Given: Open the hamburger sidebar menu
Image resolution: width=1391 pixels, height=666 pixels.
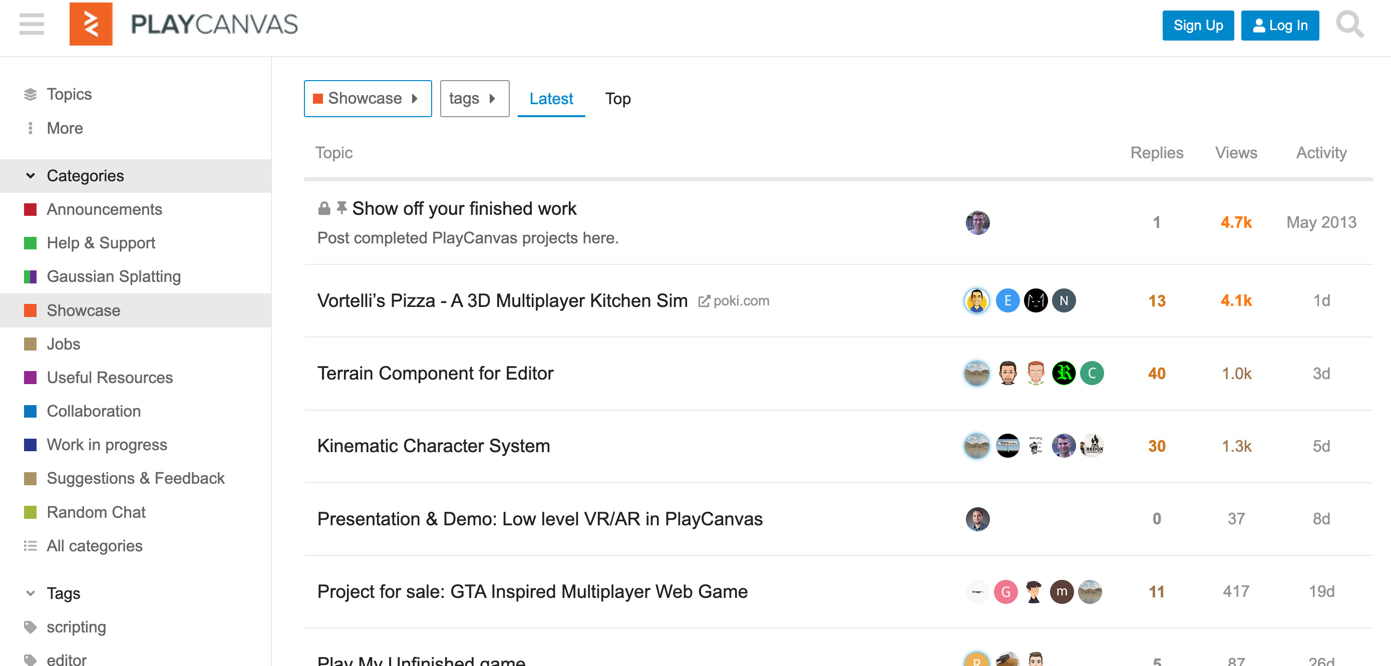Looking at the screenshot, I should [x=32, y=25].
